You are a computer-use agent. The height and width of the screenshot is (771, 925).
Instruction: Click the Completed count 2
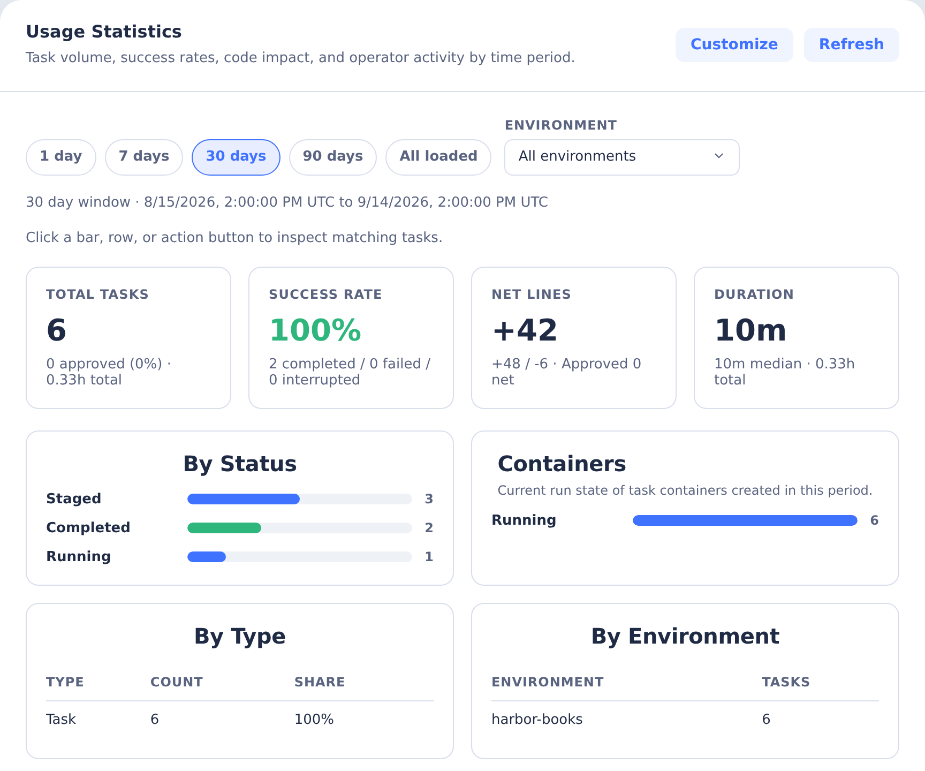click(429, 528)
